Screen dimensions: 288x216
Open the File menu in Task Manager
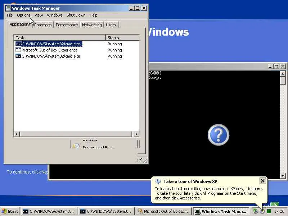click(x=10, y=15)
